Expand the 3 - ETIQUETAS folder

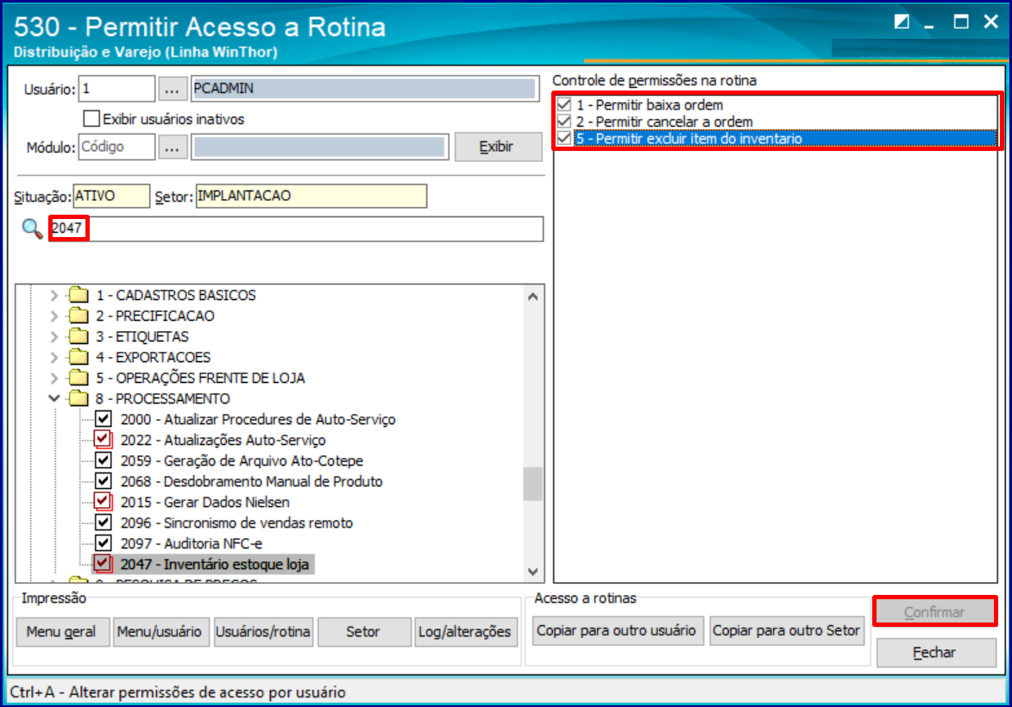(54, 337)
